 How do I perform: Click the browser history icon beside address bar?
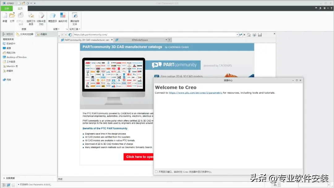coord(70,35)
